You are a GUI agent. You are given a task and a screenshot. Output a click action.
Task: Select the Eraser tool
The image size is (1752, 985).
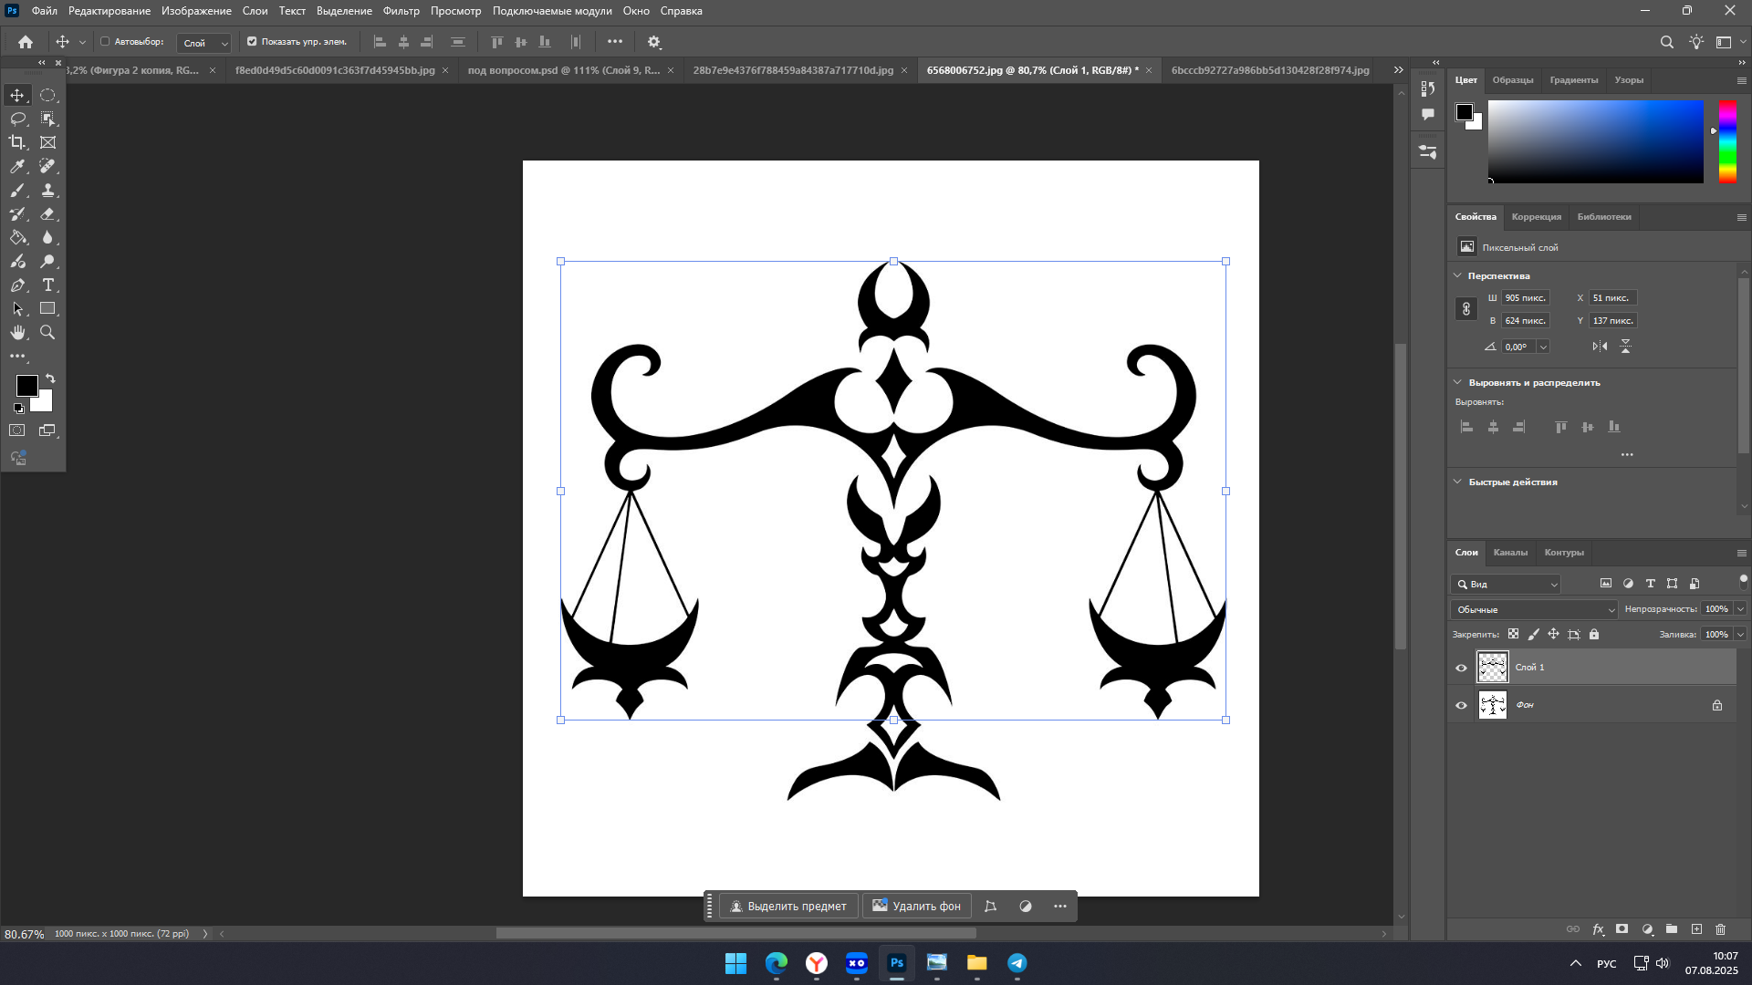click(47, 213)
